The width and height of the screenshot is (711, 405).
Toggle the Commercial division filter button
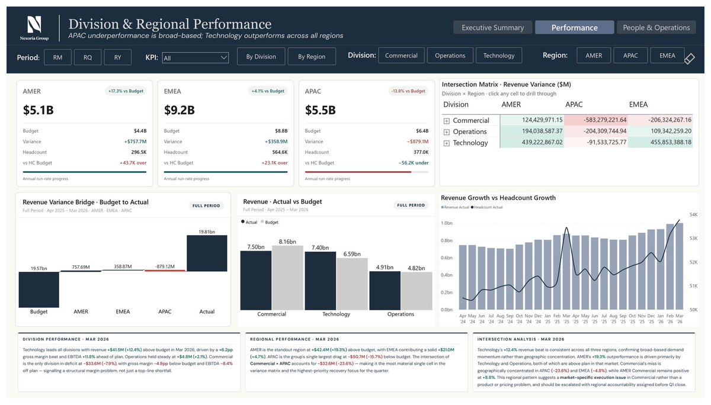point(401,56)
